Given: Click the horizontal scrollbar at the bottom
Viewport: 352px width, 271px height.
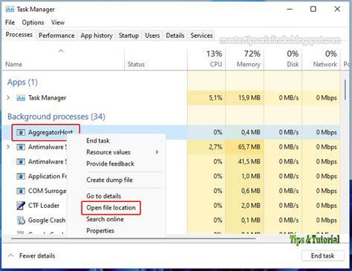Looking at the screenshot, I should point(133,238).
